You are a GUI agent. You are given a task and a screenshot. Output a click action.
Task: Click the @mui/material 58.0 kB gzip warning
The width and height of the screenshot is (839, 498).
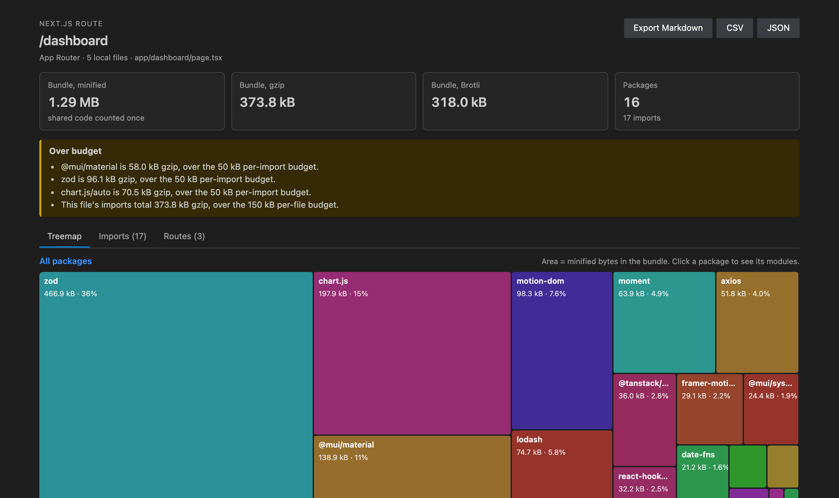pyautogui.click(x=190, y=167)
